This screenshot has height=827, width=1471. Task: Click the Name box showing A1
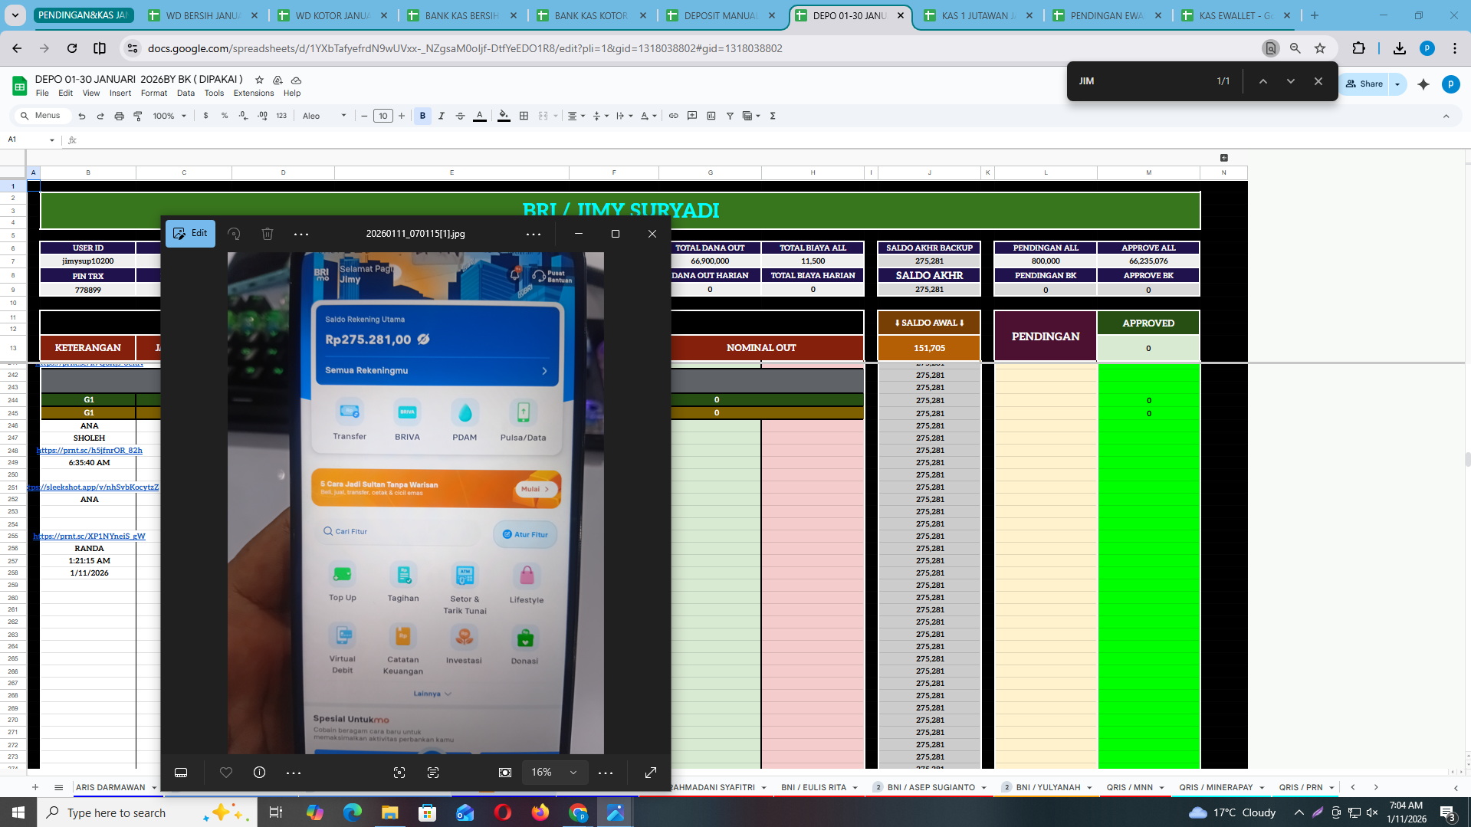[x=31, y=139]
